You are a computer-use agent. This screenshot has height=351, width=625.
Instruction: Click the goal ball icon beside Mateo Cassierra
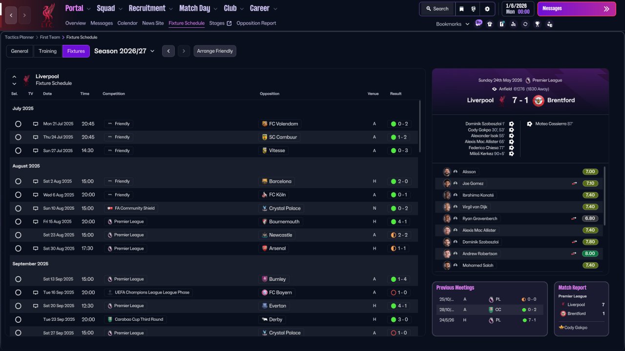(529, 124)
